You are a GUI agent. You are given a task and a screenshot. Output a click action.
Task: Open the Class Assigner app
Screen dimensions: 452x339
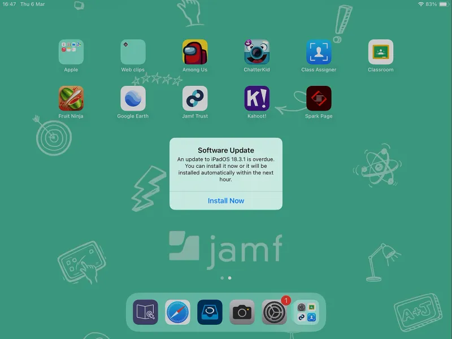coord(319,52)
